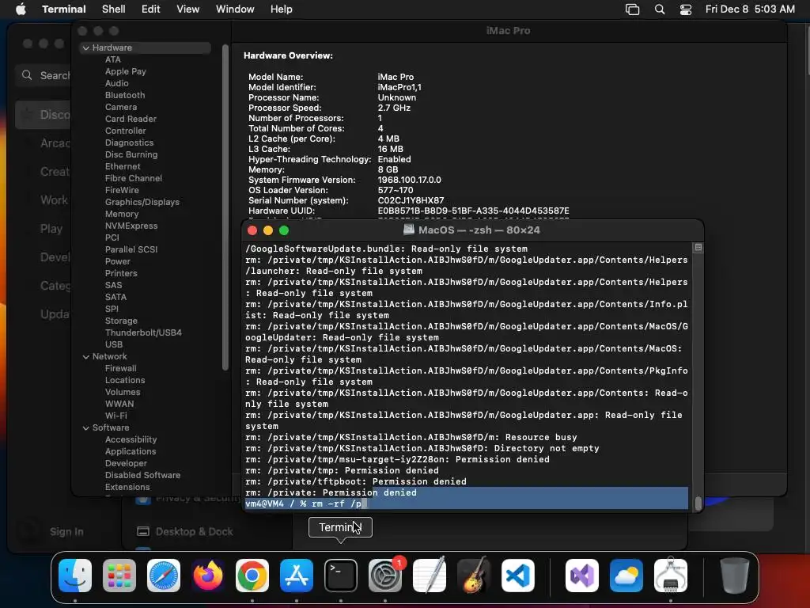
Task: Open the View menu
Action: [x=188, y=9]
